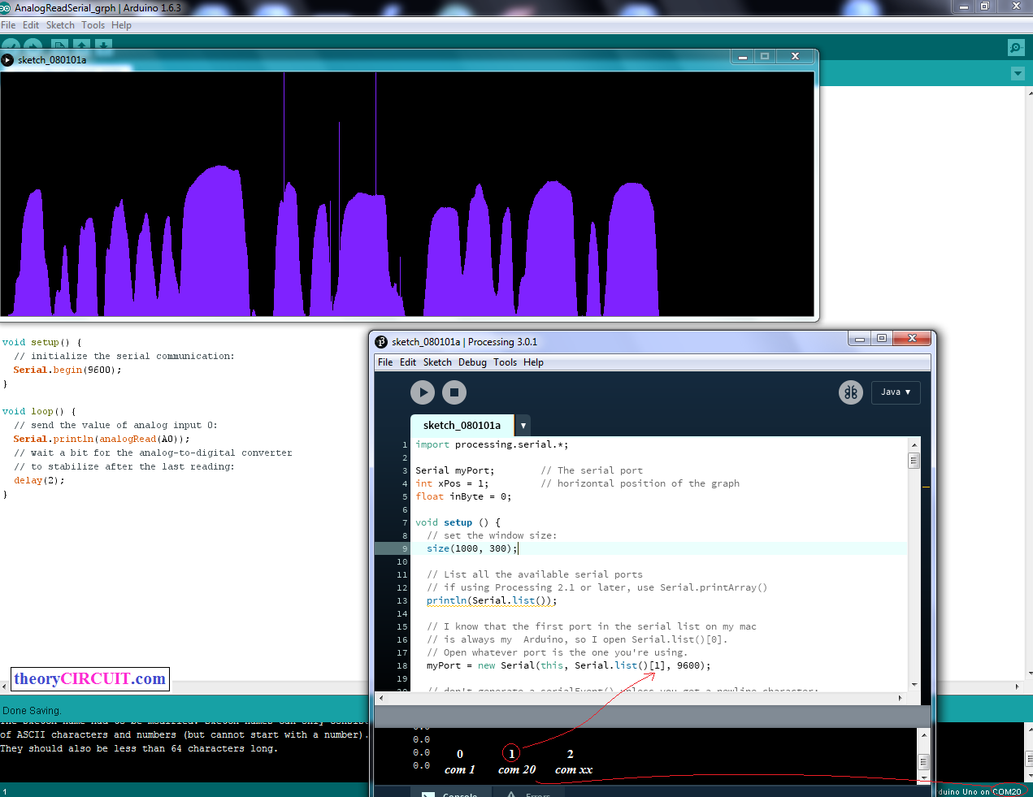Click the Run (play) button in Processing
This screenshot has width=1033, height=797.
click(423, 392)
